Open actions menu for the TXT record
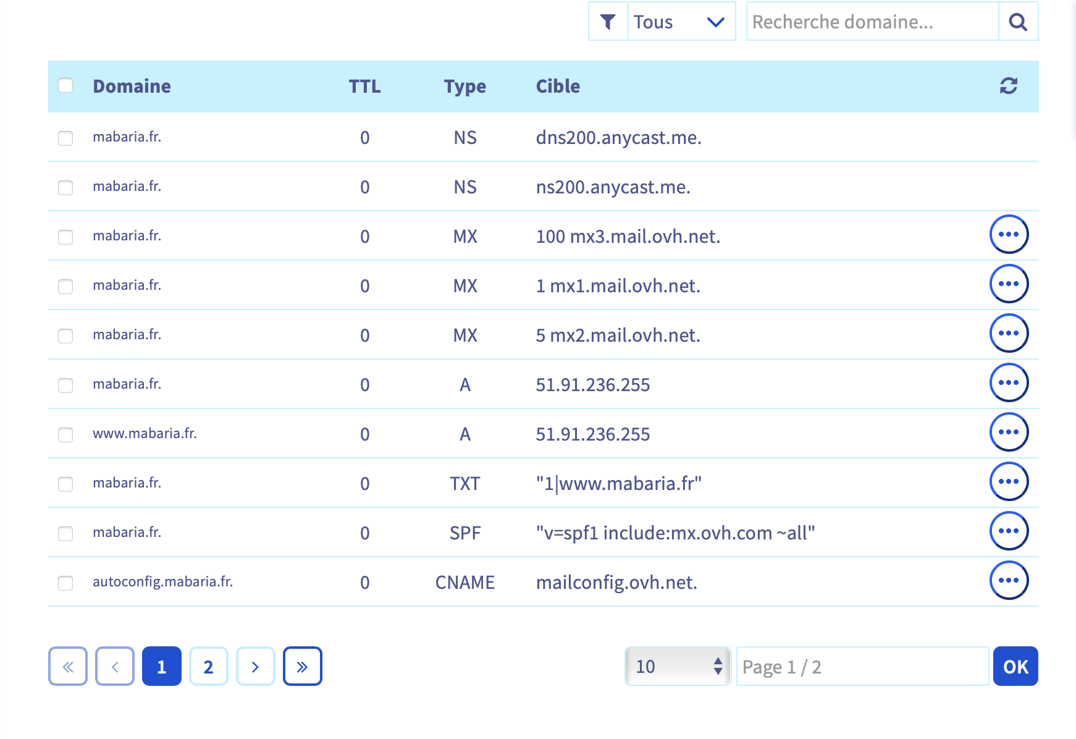The image size is (1076, 739). coord(1008,482)
